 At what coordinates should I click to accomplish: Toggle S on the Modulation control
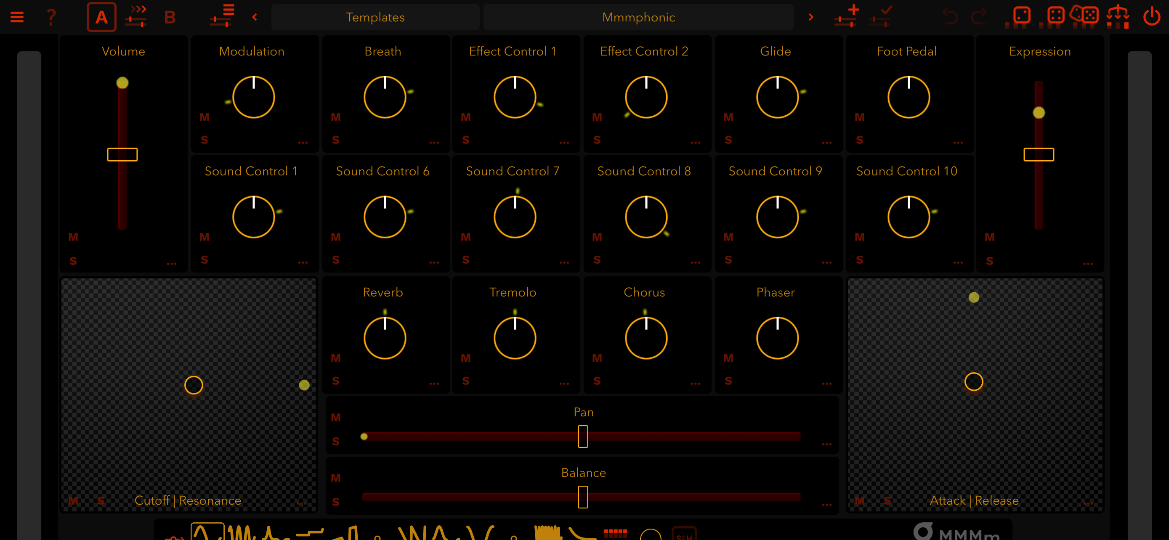205,140
